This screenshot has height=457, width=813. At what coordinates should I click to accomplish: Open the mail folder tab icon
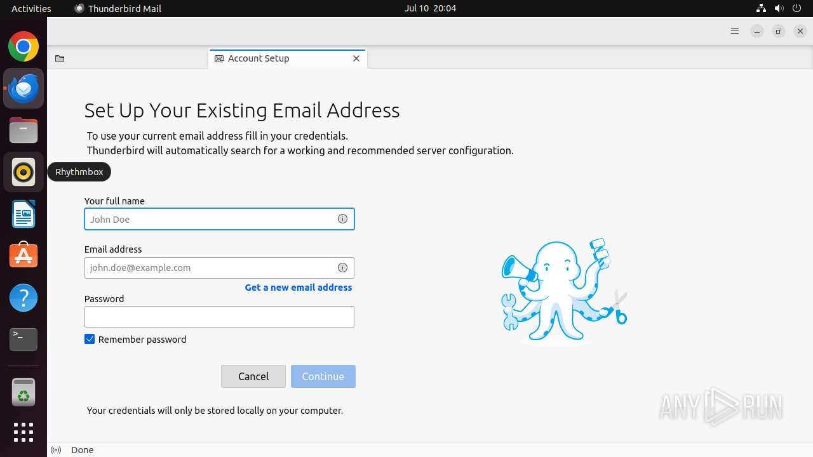pos(60,58)
